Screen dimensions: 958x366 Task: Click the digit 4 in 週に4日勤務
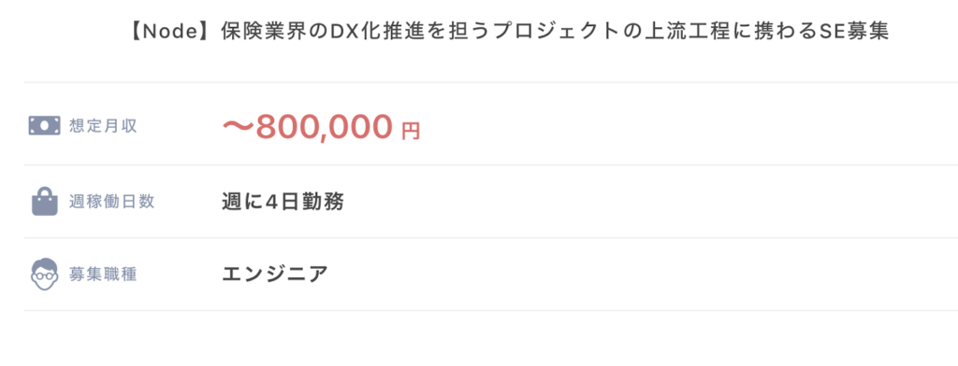[272, 202]
